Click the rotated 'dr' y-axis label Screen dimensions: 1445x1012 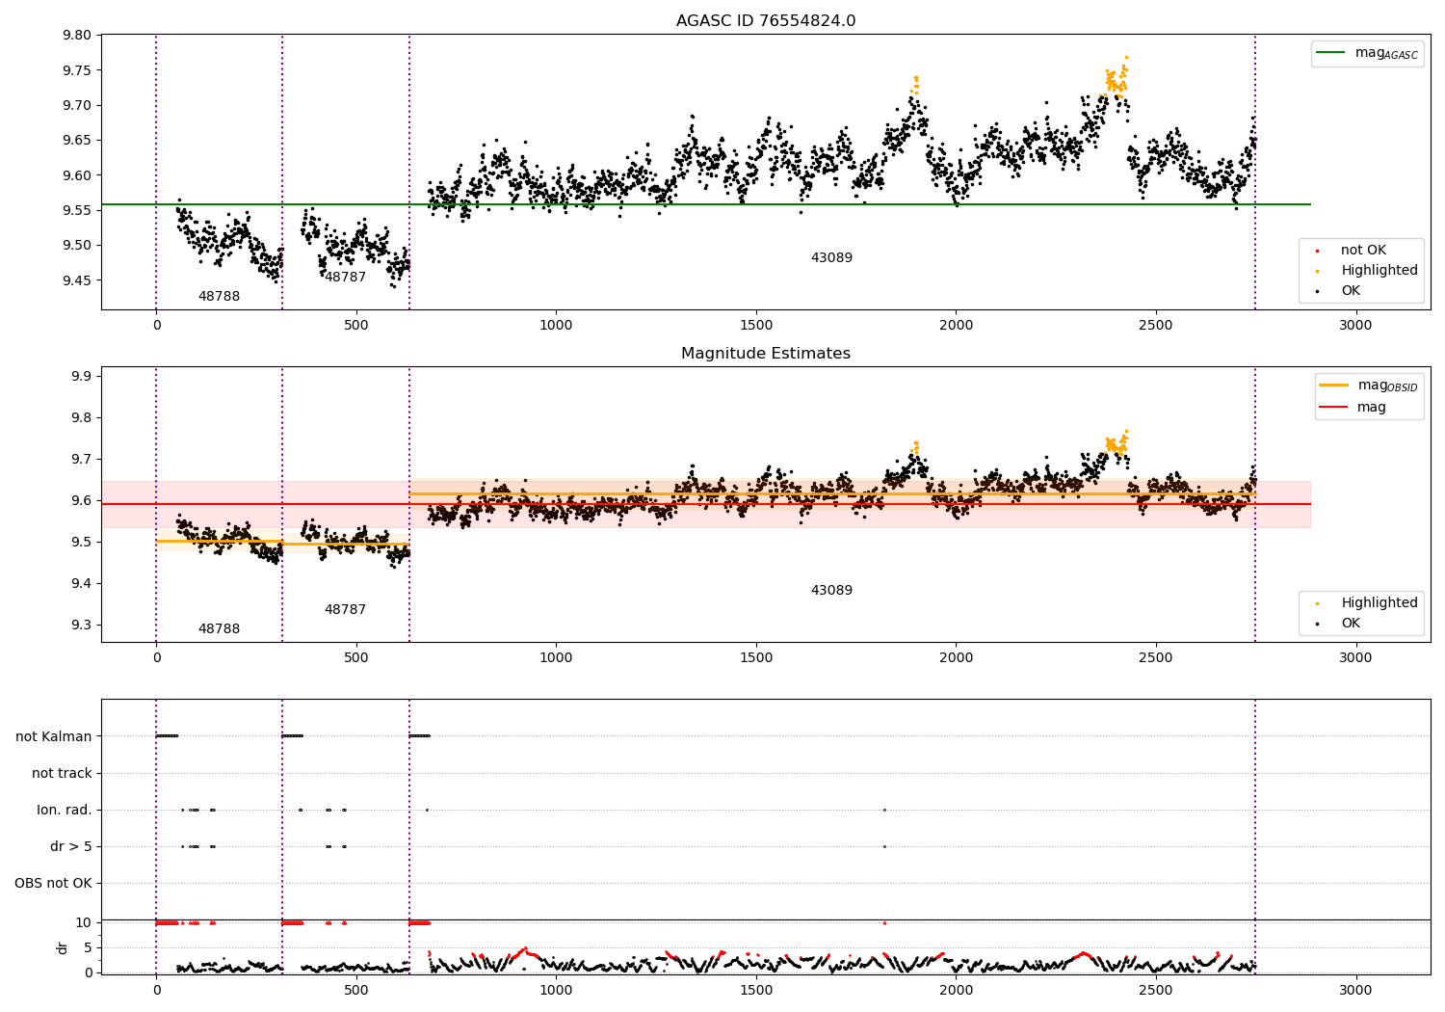click(x=63, y=947)
